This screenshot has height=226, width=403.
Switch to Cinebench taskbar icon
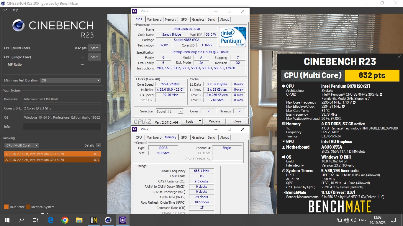[x=108, y=220]
